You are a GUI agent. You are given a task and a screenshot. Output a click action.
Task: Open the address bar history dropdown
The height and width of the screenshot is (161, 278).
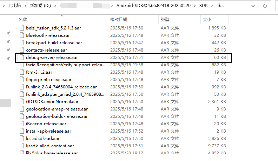(254, 6)
